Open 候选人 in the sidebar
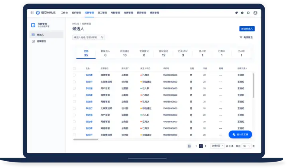This screenshot has height=168, width=287. [47, 35]
